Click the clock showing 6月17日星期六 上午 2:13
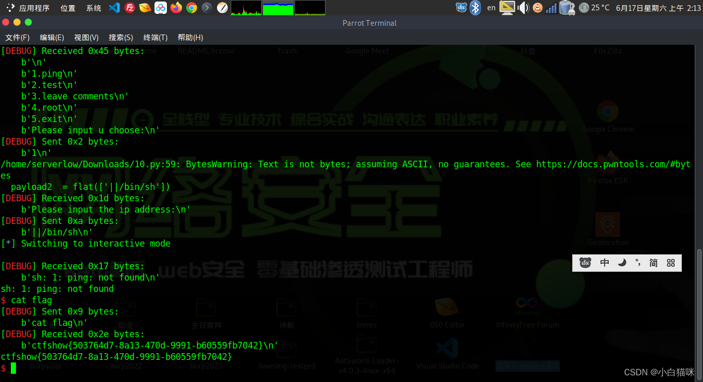The image size is (703, 382). coord(658,8)
